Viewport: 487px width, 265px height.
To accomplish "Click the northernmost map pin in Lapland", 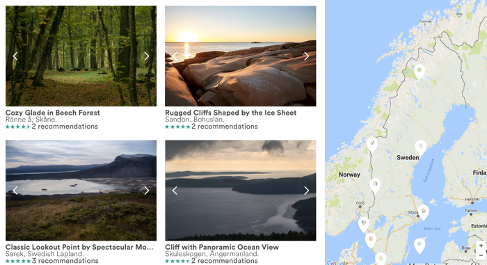I will coord(420,72).
